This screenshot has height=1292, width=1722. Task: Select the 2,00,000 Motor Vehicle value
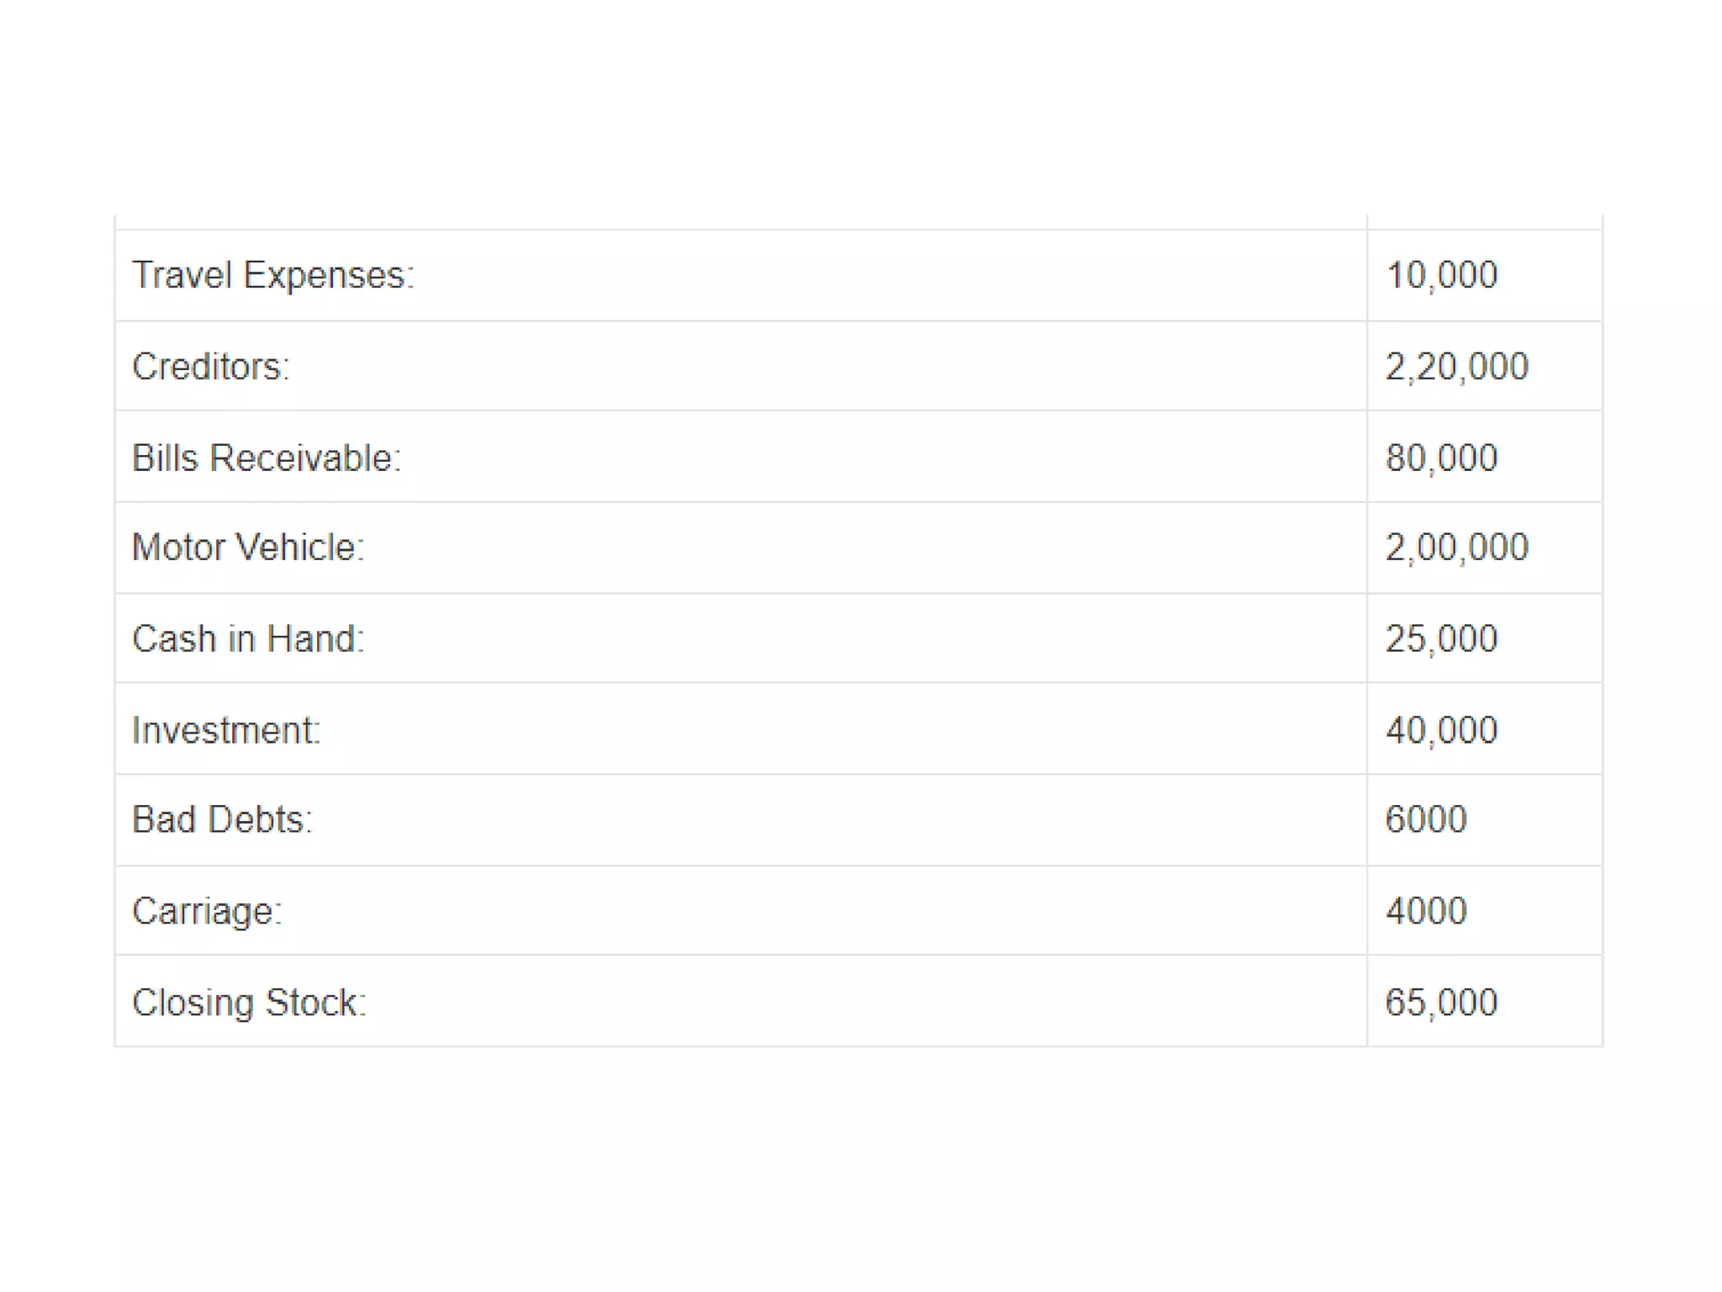(1456, 548)
